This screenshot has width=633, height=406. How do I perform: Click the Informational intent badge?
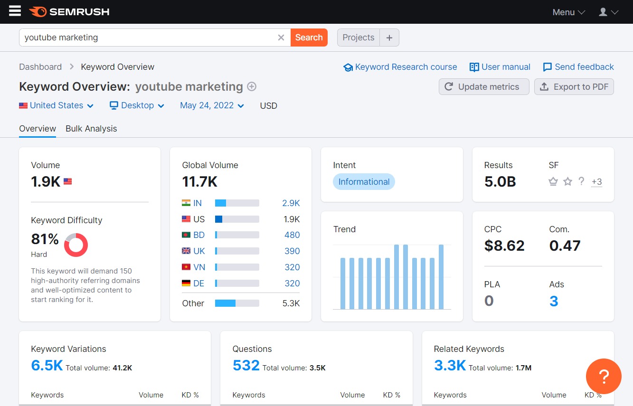(364, 182)
